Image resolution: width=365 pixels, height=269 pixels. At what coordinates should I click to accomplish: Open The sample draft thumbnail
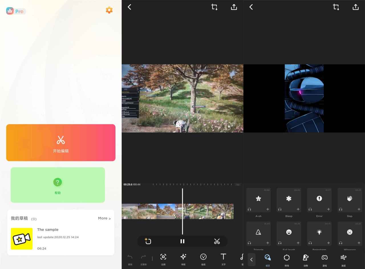tap(22, 239)
